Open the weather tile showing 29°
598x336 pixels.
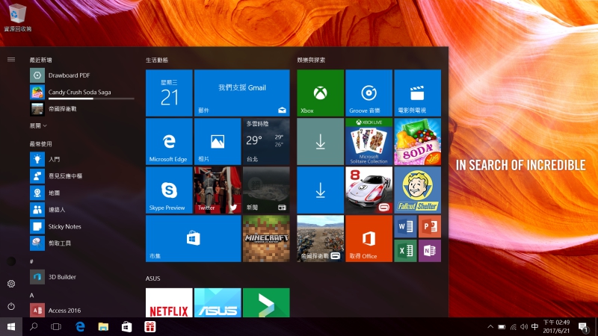point(266,141)
